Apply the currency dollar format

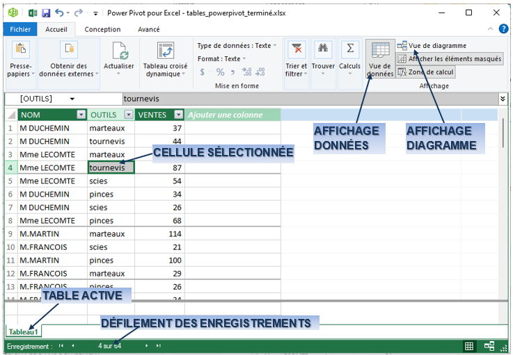pyautogui.click(x=203, y=72)
